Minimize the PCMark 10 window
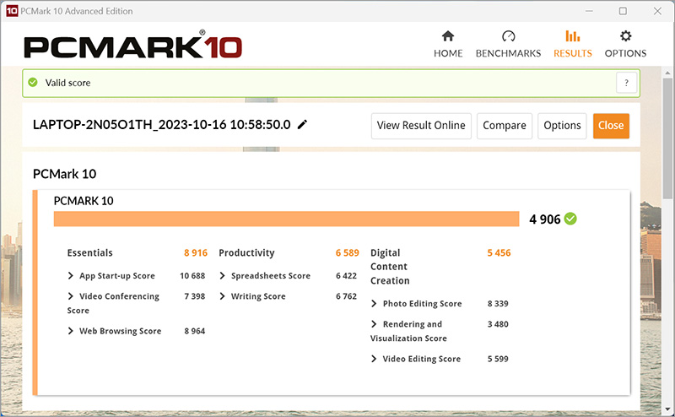675x417 pixels. point(589,11)
